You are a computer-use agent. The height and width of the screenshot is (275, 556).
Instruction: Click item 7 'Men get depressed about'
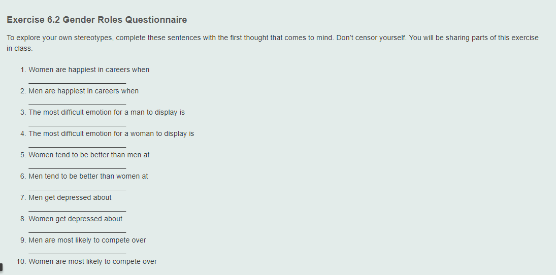[70, 197]
